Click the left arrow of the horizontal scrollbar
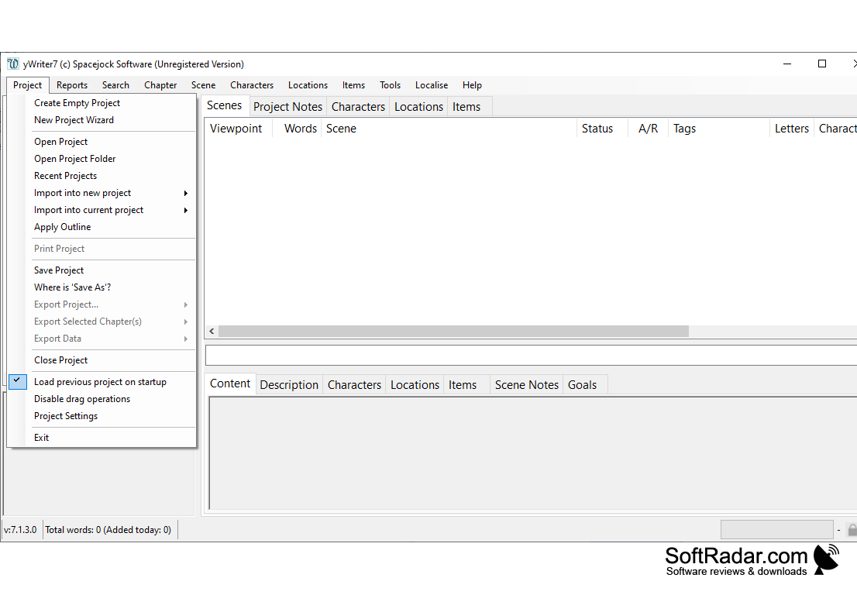This screenshot has height=595, width=857. pos(211,331)
